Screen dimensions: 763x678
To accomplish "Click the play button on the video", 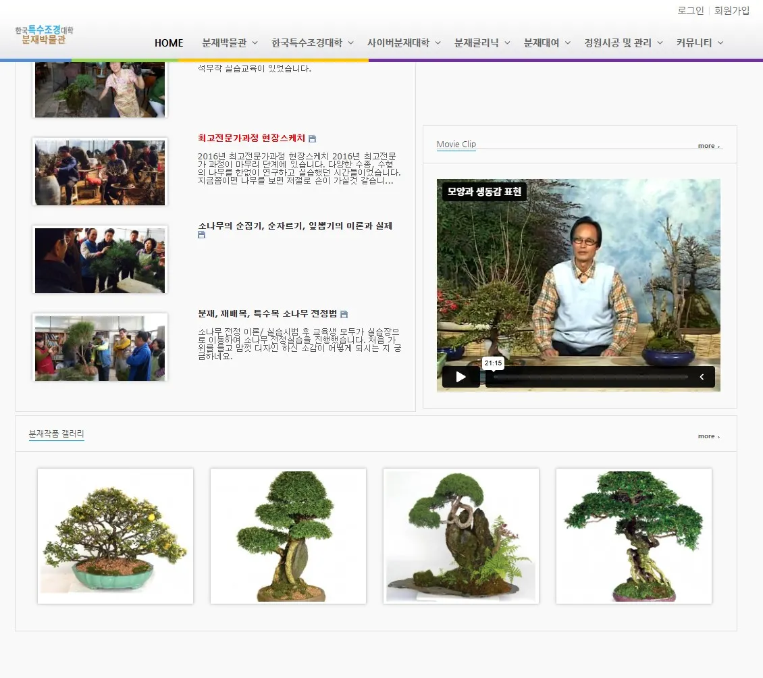I will pos(461,377).
